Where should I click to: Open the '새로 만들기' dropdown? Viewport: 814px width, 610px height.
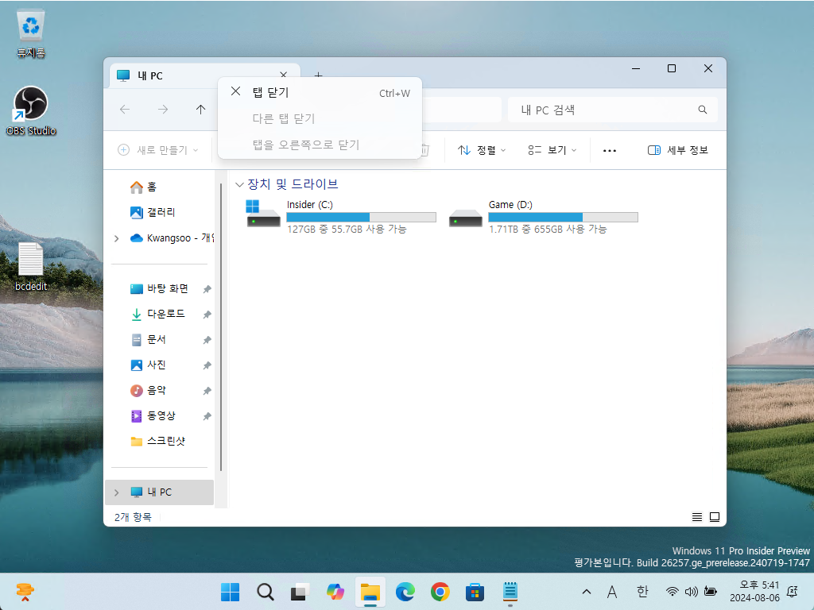tap(158, 150)
